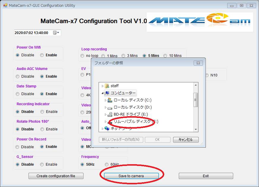Screen dimensions: 259x187
Task: Expand the ネットワーク node
Action: point(102,129)
